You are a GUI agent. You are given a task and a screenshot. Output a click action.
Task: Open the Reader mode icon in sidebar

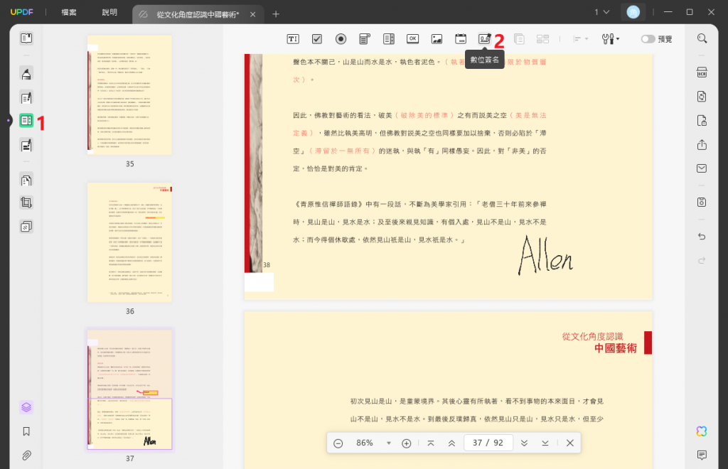[26, 38]
